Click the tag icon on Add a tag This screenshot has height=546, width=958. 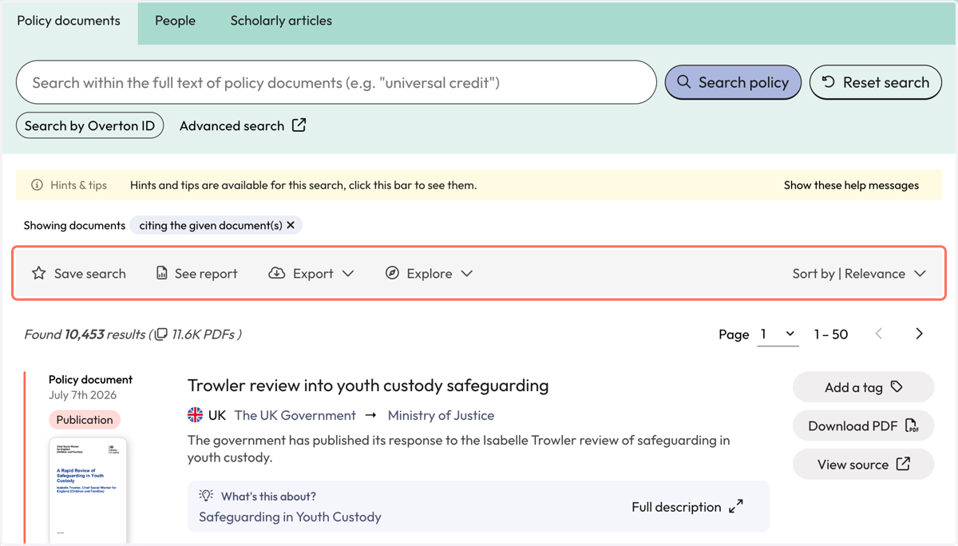tap(897, 387)
